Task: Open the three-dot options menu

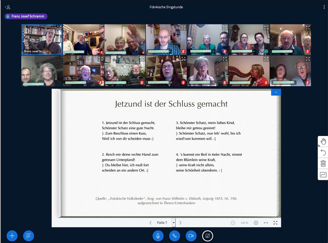Action: [324, 7]
